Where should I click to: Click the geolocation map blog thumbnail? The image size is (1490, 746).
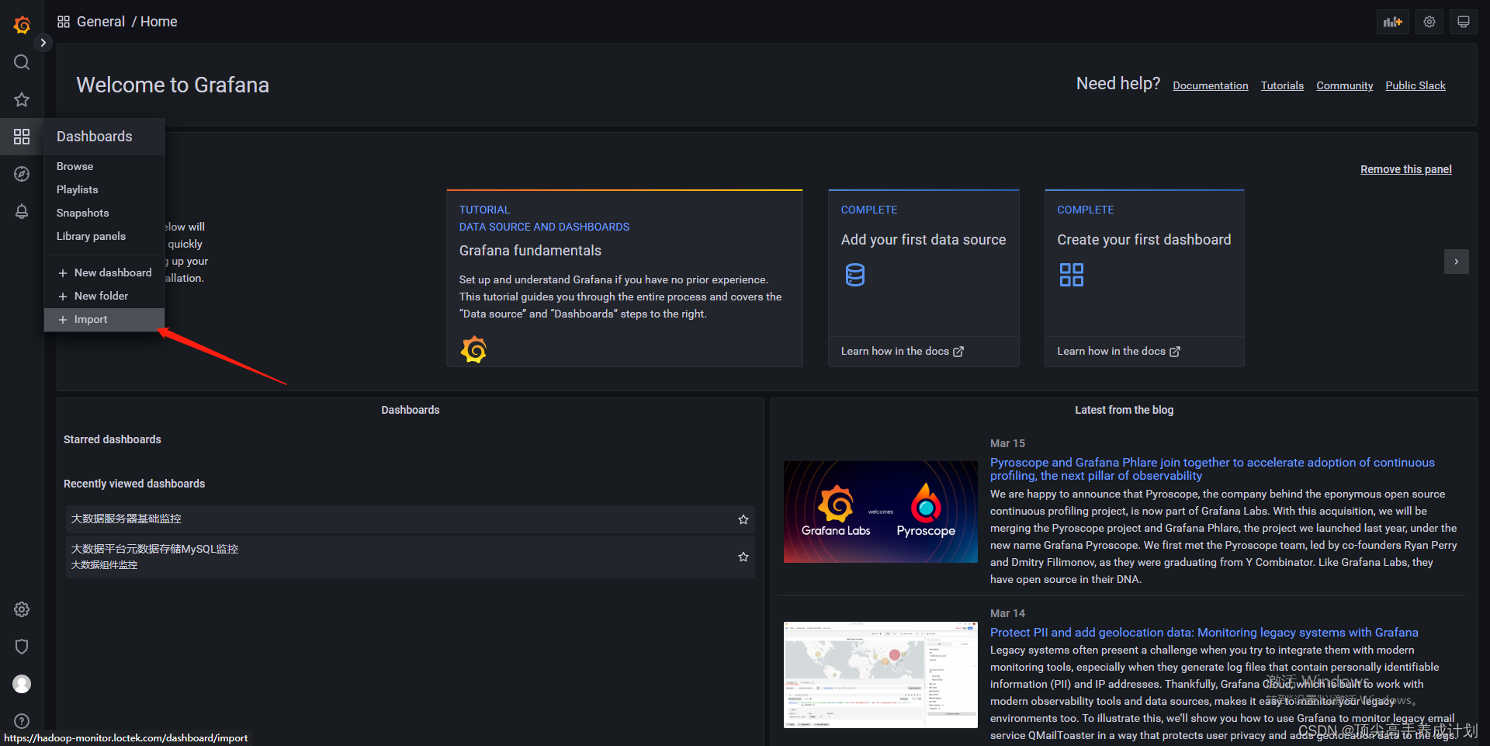(880, 675)
